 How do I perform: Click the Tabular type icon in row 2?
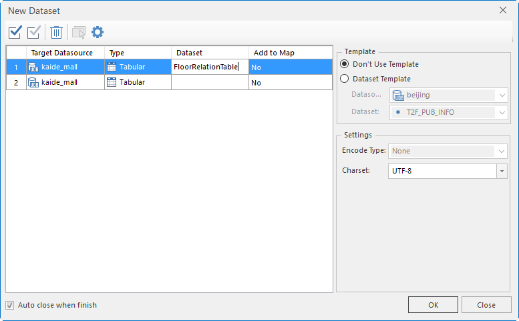click(x=112, y=83)
